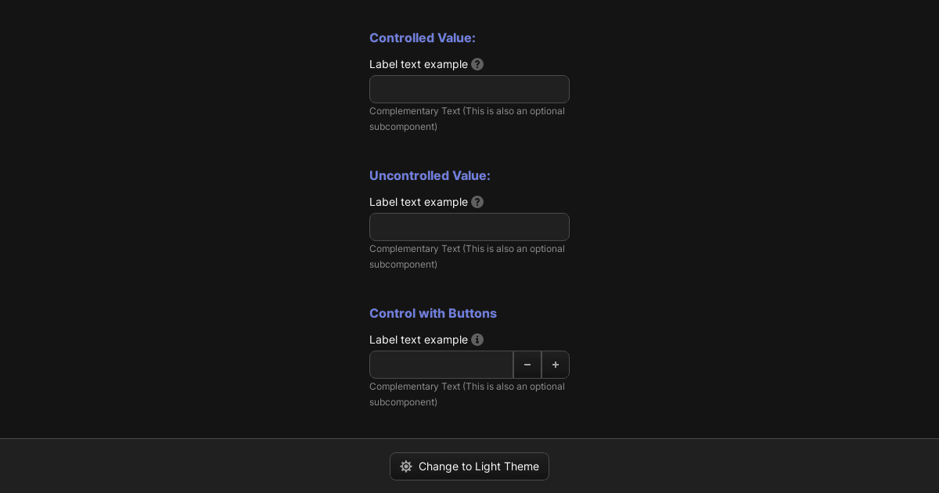Click Label text example above the first input
This screenshot has width=939, height=493.
[x=419, y=64]
